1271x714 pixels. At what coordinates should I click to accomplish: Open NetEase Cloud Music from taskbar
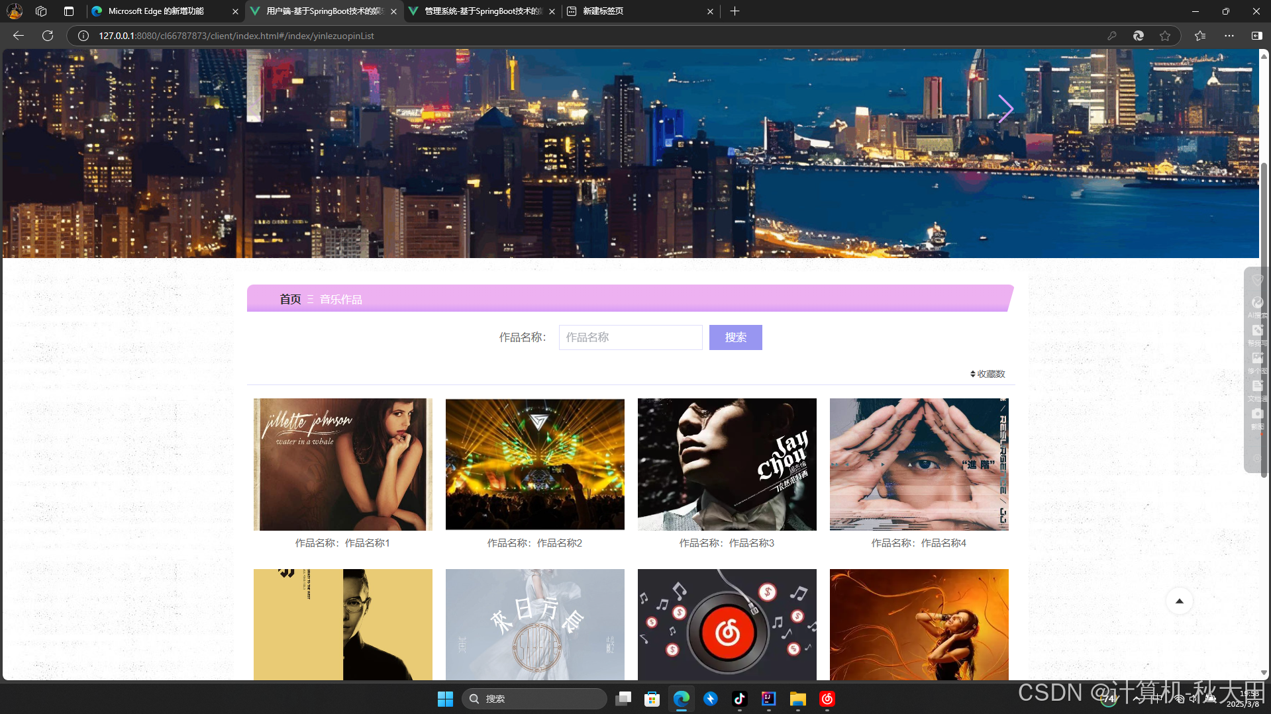coord(827,699)
